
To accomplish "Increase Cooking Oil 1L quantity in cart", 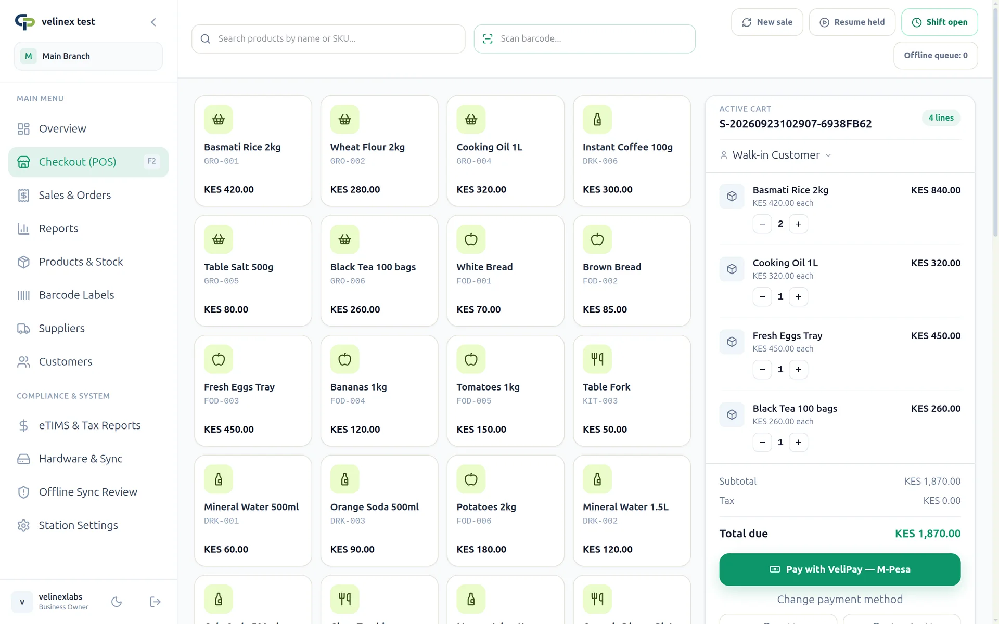I will pyautogui.click(x=798, y=296).
